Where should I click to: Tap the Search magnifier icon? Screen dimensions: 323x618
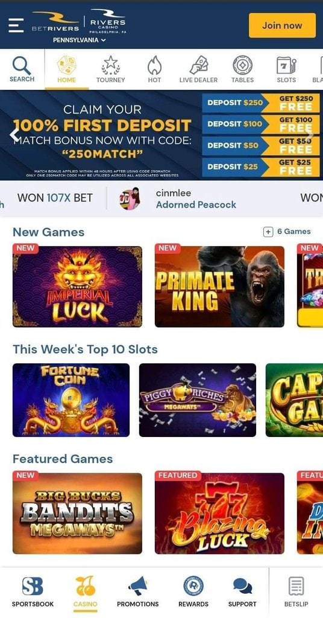[x=22, y=65]
